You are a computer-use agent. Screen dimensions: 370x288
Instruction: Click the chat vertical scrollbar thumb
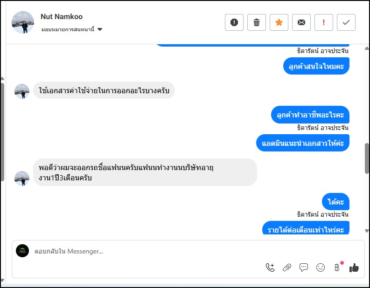pyautogui.click(x=367, y=158)
